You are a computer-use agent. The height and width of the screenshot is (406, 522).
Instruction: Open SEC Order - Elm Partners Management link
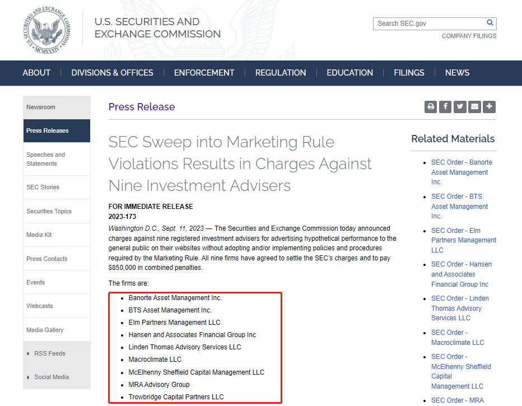463,240
